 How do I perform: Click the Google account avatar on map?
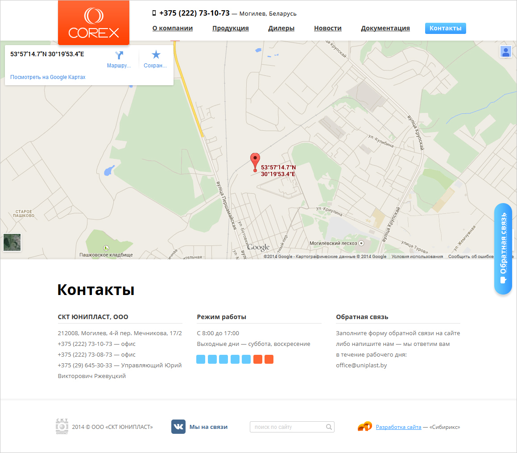point(505,51)
